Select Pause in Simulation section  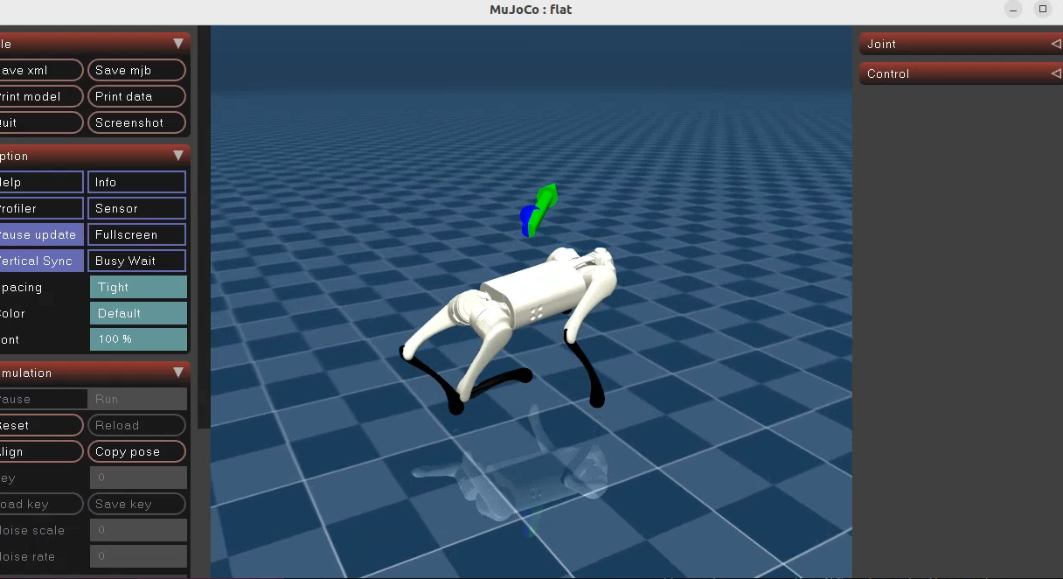pyautogui.click(x=42, y=399)
